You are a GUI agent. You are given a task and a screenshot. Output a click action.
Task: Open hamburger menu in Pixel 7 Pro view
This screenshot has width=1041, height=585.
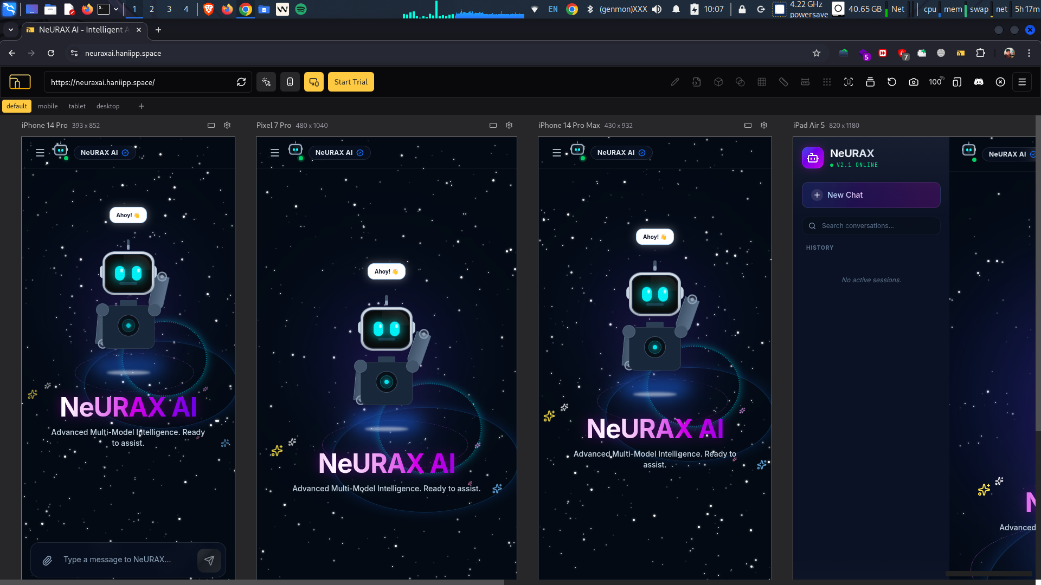click(275, 153)
